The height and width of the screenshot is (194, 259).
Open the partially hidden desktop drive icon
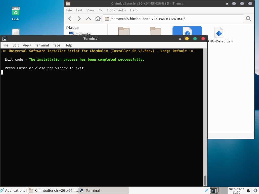(x=16, y=32)
